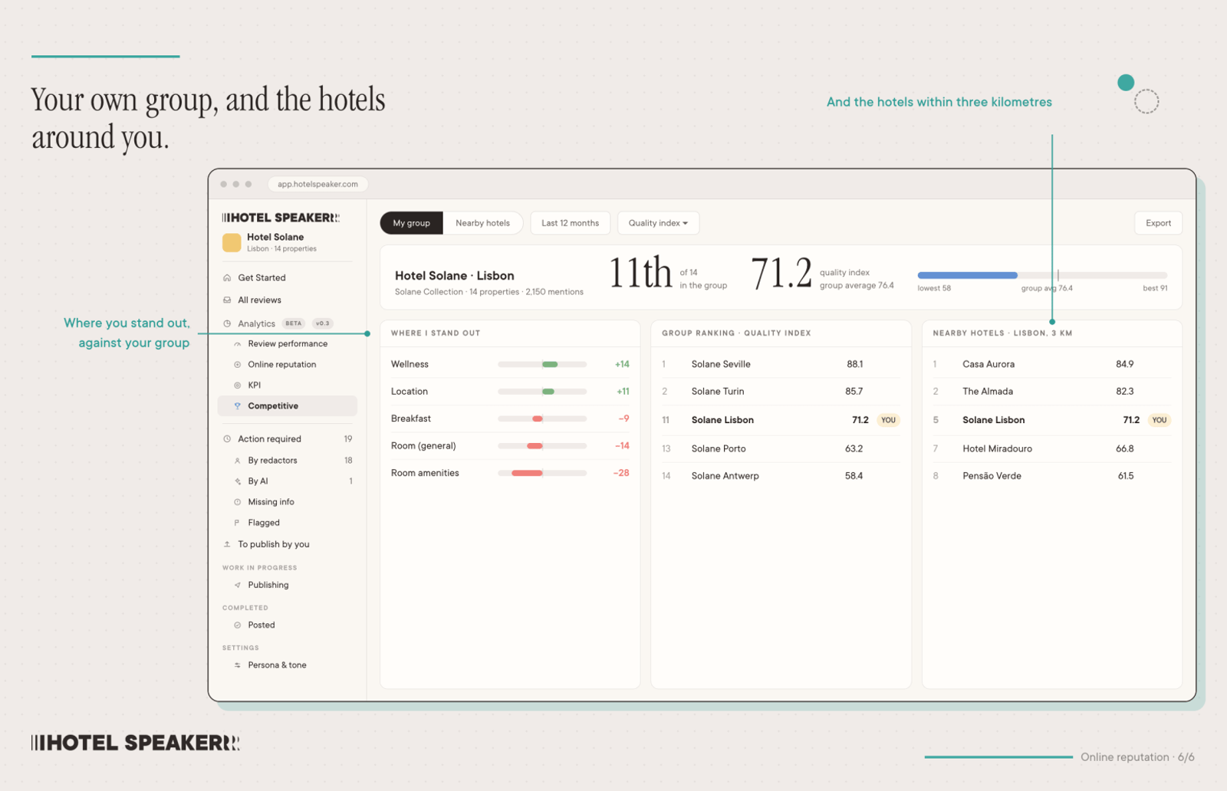1227x791 pixels.
Task: Open Posted under Completed
Action: 288,625
